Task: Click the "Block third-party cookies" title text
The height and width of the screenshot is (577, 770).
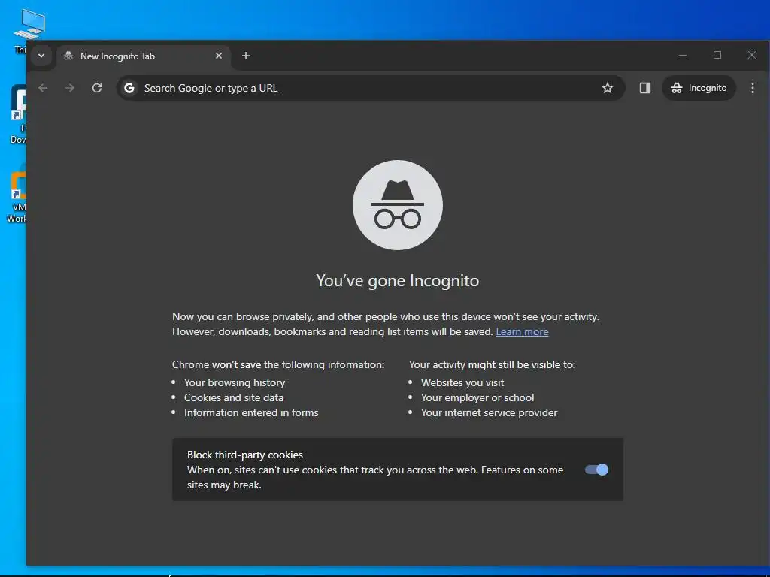Action: (x=245, y=455)
